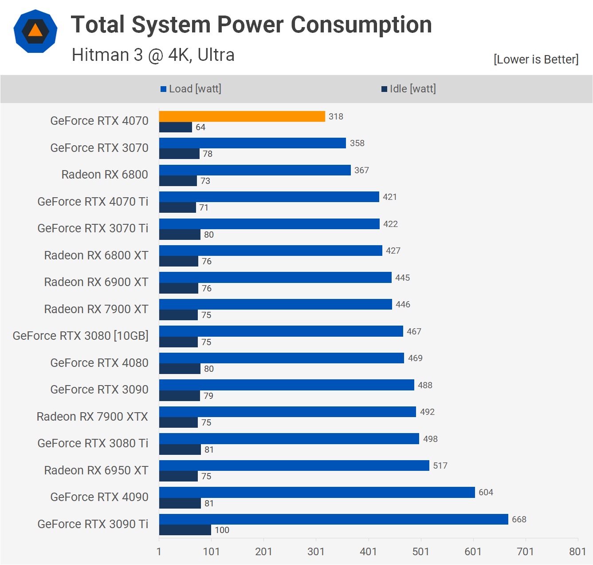Click the load value '492'
593x565 pixels.
coord(427,412)
